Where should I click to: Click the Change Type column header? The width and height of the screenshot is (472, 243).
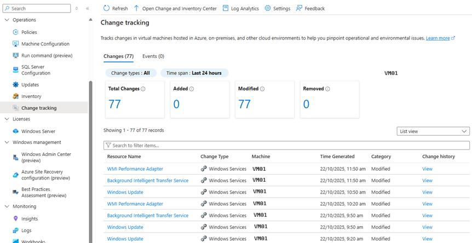pos(215,157)
